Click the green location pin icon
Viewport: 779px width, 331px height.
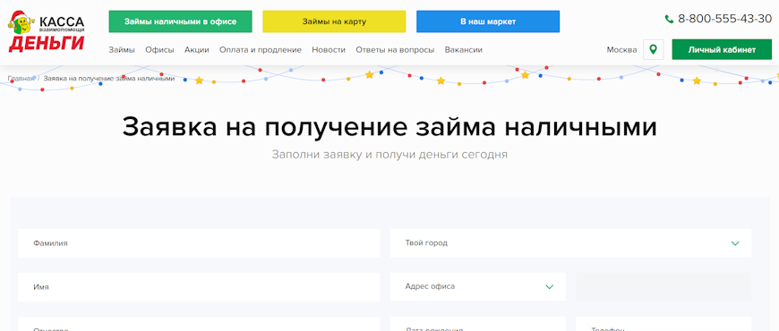tap(654, 49)
